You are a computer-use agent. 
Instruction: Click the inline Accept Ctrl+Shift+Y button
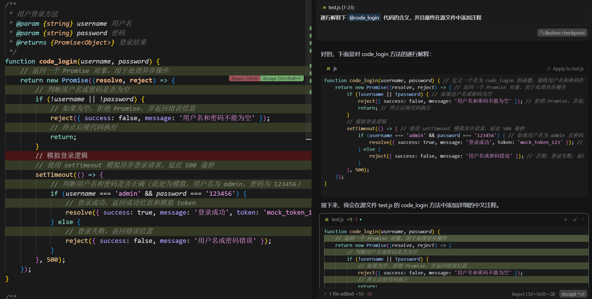282,79
